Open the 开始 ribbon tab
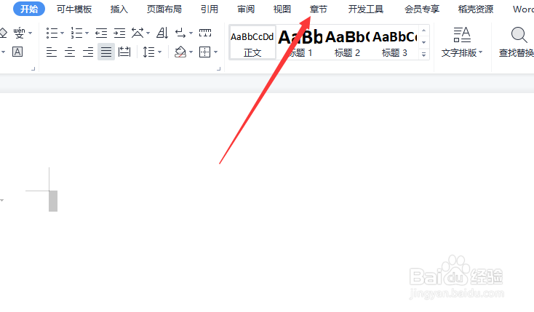The height and width of the screenshot is (312, 534). coord(29,9)
